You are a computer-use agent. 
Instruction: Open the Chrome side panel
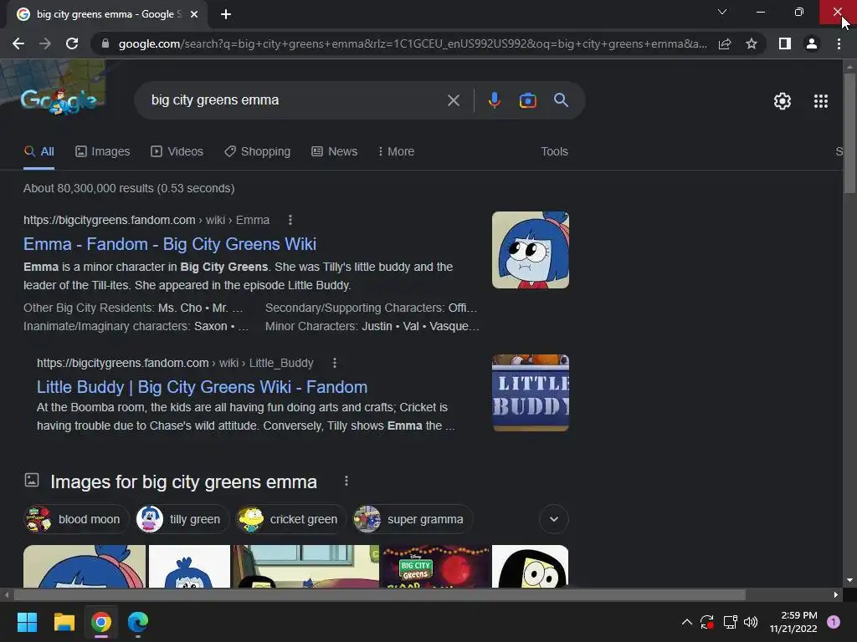(785, 43)
